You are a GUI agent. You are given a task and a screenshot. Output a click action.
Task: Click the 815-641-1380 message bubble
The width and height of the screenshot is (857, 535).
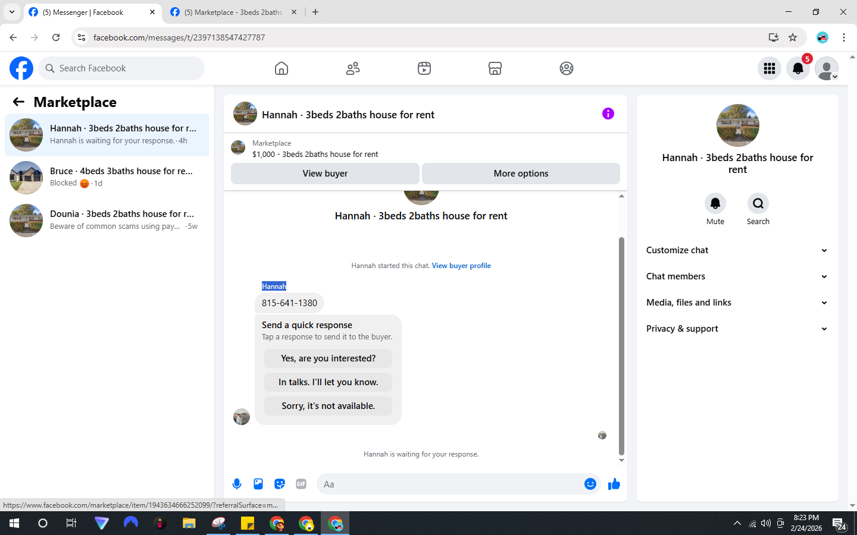pos(289,303)
